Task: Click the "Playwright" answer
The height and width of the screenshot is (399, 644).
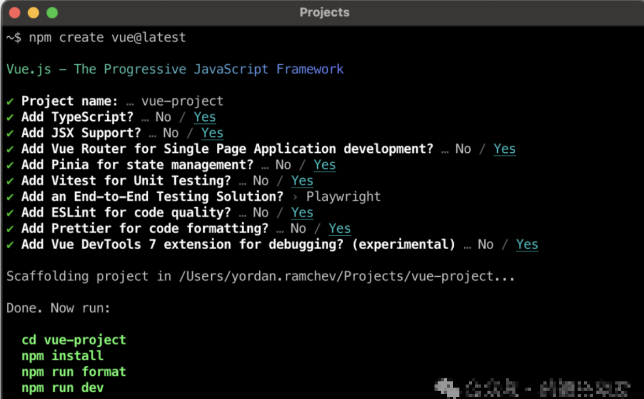Action: click(x=343, y=197)
